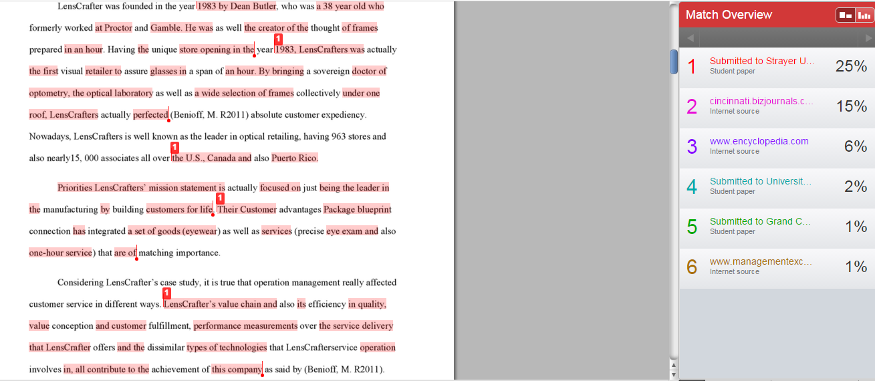Click highlighted text 'focused on'
Image resolution: width=875 pixels, height=381 pixels.
pyautogui.click(x=280, y=188)
